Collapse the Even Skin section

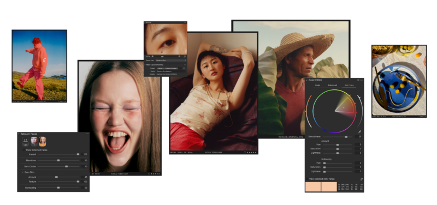(22, 172)
